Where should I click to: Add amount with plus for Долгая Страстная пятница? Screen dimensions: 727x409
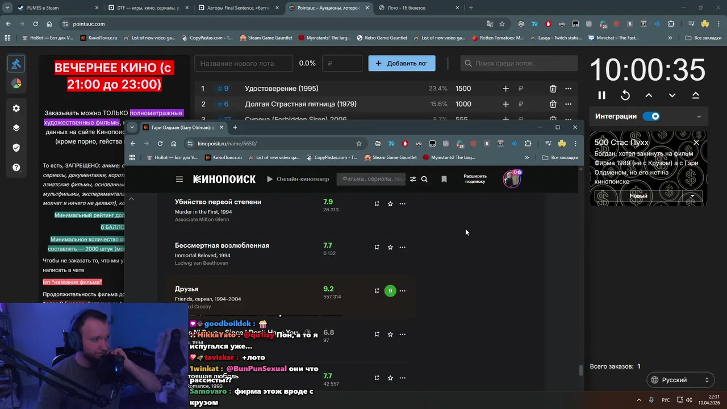tap(505, 104)
